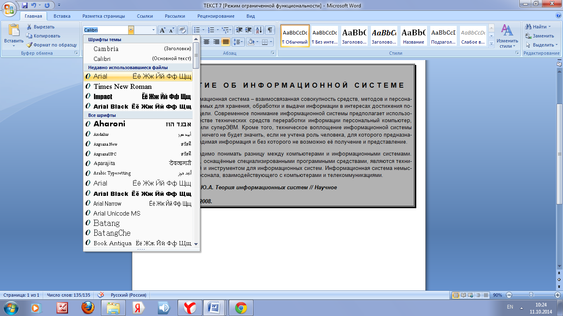This screenshot has height=316, width=563.
Task: Open shading fill color dropdown arrow
Action: (258, 42)
